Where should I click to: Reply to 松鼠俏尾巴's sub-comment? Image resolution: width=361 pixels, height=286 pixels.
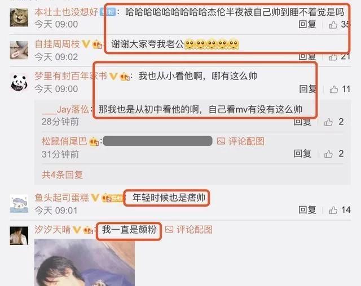[302, 154]
